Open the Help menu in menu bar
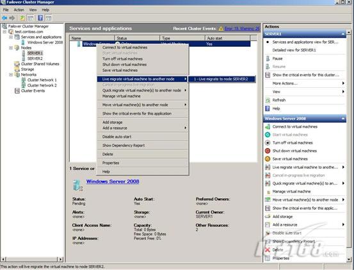 point(45,10)
